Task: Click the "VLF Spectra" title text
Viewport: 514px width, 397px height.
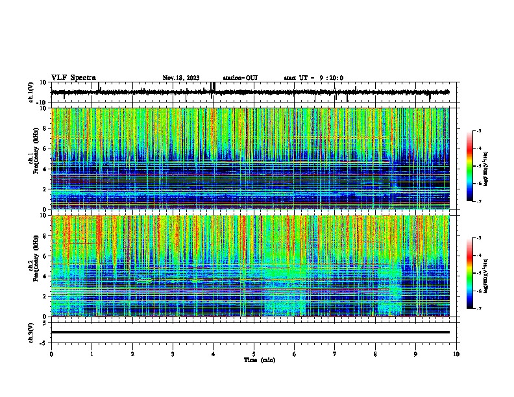Action: pyautogui.click(x=73, y=78)
